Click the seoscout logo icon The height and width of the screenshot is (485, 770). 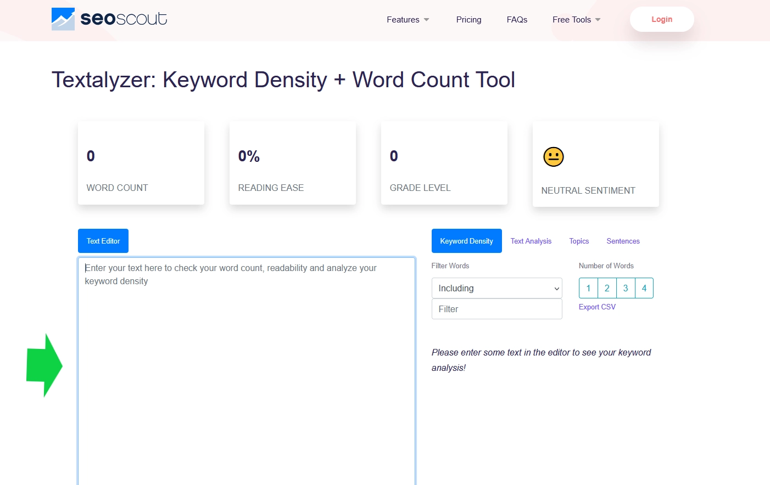coord(62,19)
